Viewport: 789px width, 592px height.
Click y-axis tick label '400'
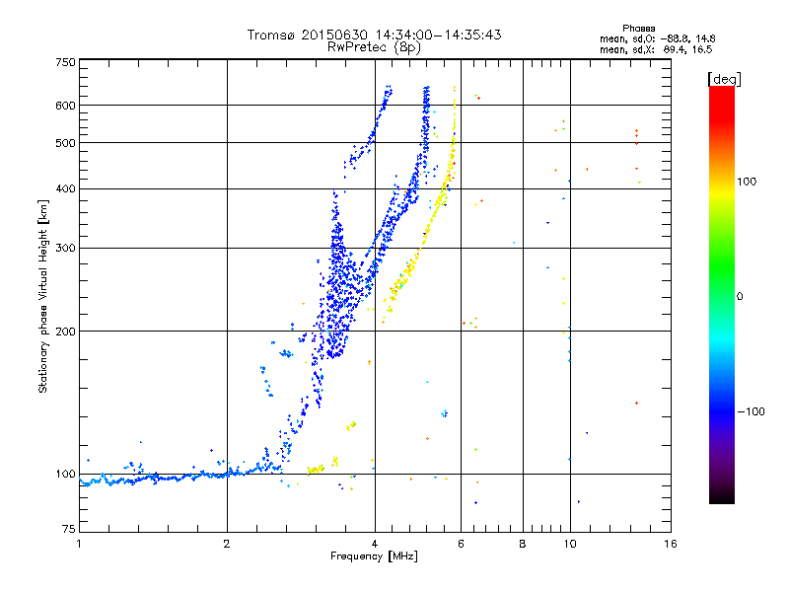coord(65,188)
